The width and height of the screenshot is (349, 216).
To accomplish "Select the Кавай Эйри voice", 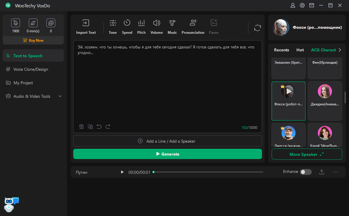I will coord(325,136).
